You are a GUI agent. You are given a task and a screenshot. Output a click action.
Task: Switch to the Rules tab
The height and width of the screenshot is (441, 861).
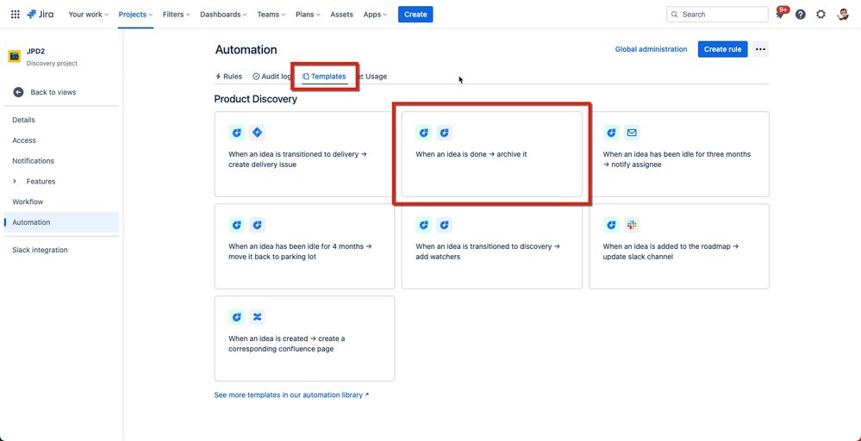[x=228, y=77]
